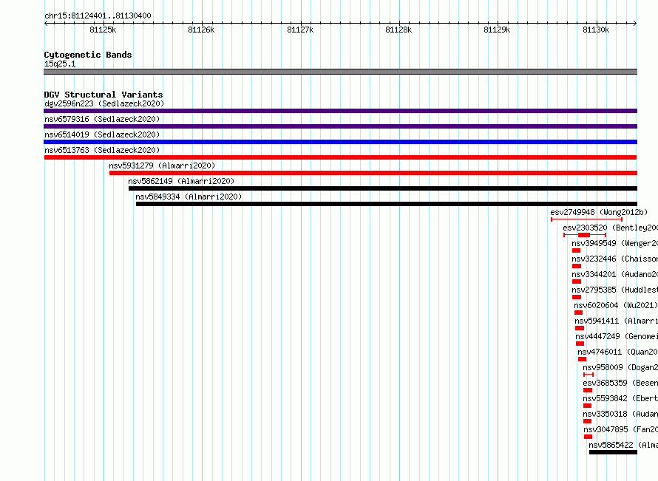Click the black bar for nsv5862149
The width and height of the screenshot is (658, 481).
tap(383, 188)
